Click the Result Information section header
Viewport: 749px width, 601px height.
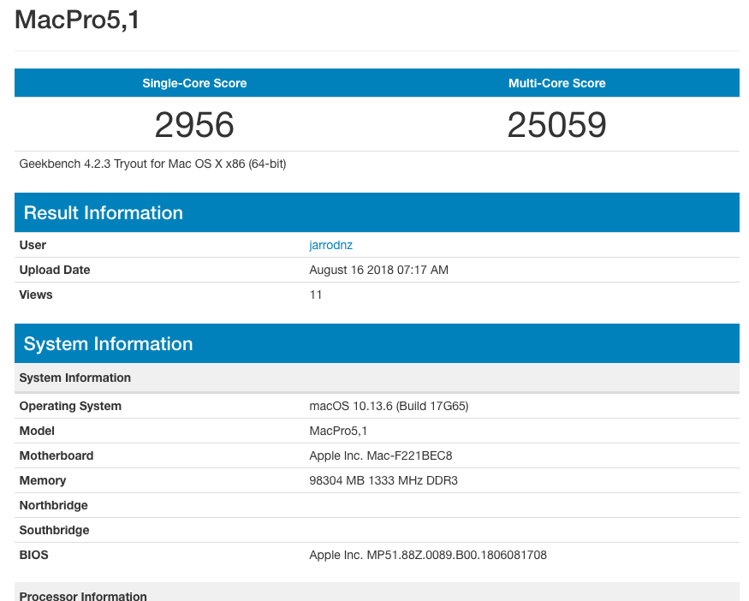(377, 212)
